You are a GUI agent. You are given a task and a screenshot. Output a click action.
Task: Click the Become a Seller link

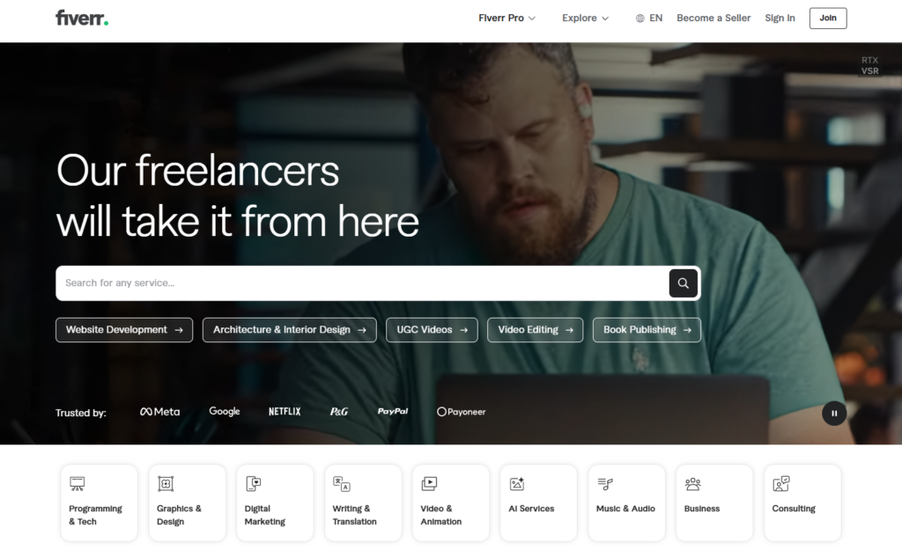(x=713, y=18)
